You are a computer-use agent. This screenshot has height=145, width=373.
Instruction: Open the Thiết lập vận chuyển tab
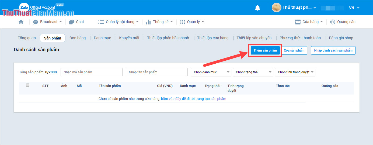pyautogui.click(x=254, y=38)
